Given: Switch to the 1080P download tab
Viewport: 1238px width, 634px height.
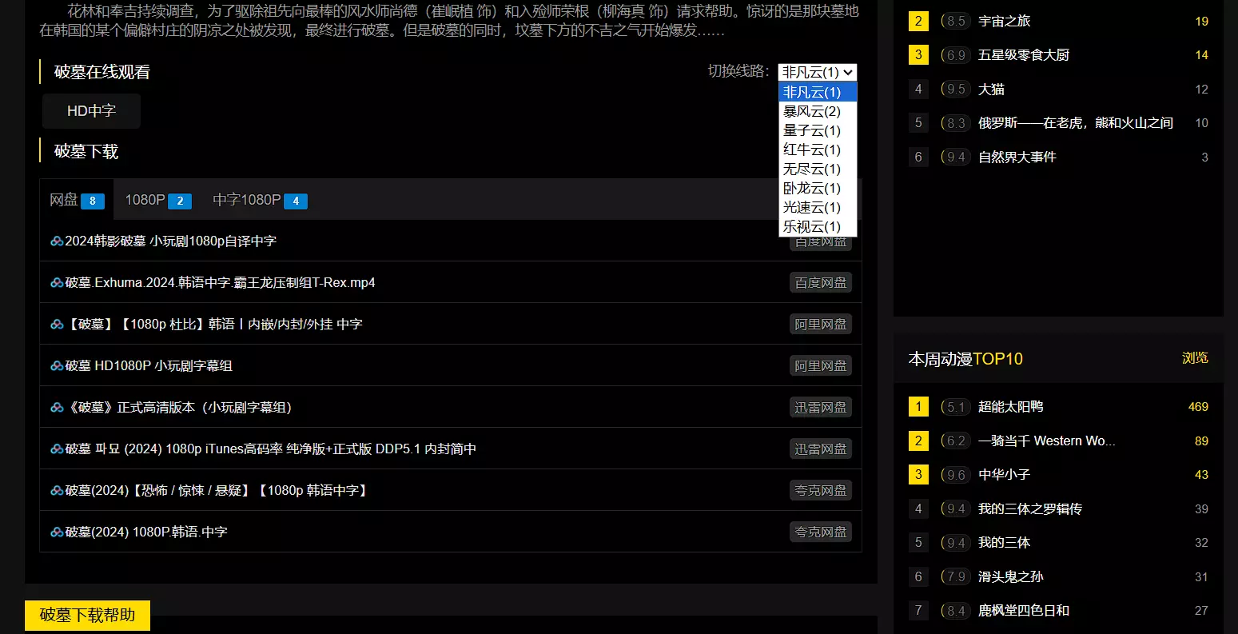Looking at the screenshot, I should tap(157, 200).
